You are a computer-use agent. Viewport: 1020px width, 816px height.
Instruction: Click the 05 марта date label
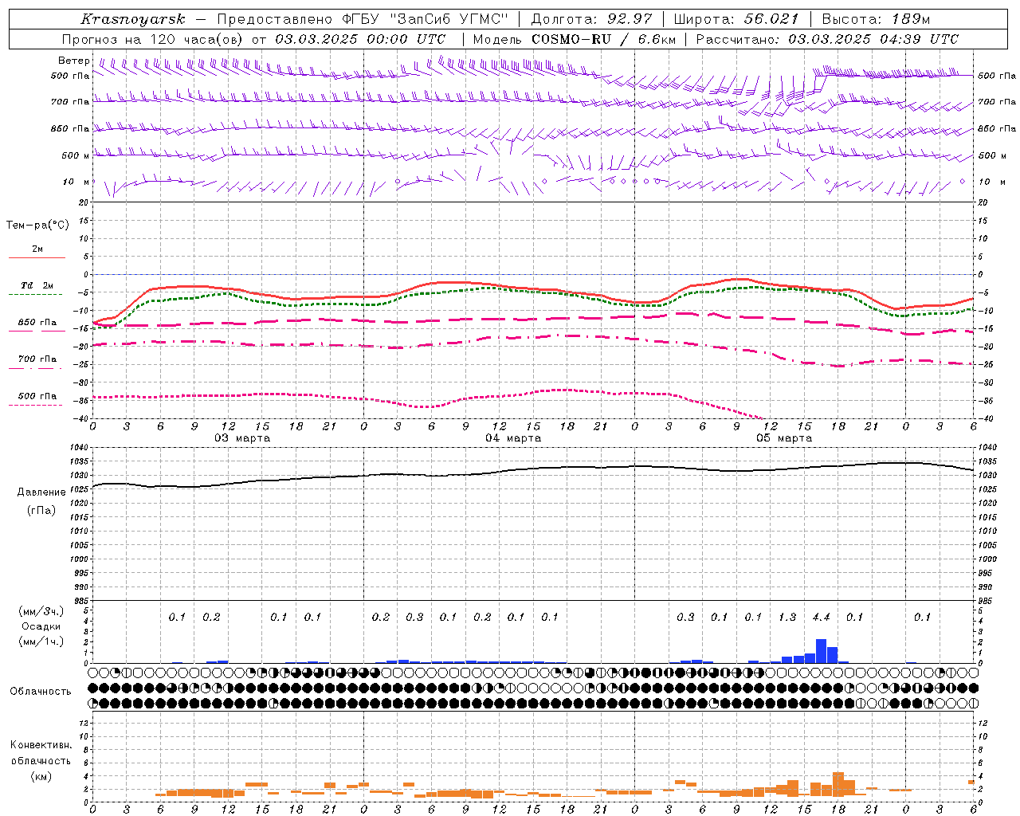click(x=784, y=438)
